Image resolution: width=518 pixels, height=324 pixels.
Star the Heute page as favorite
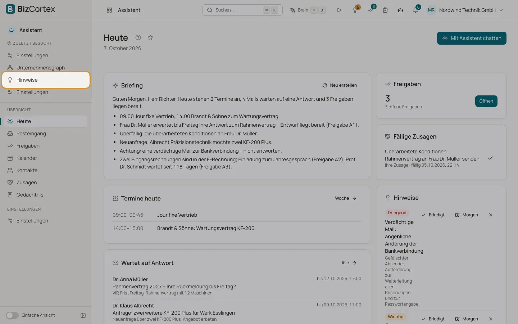tap(150, 37)
